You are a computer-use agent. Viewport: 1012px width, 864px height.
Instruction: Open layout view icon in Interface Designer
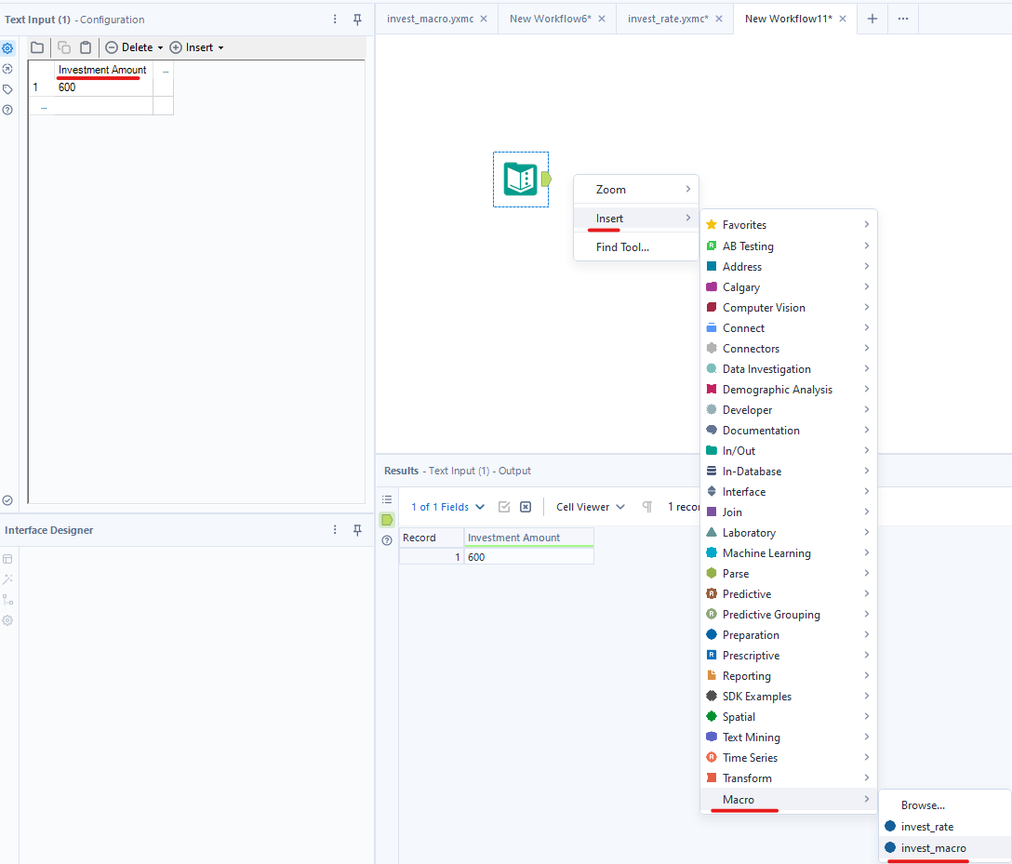[7, 559]
